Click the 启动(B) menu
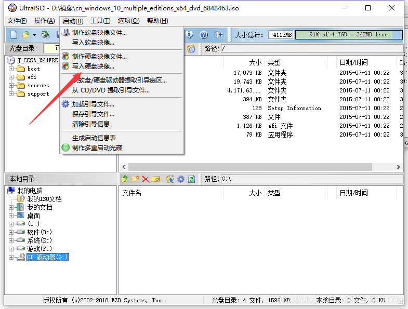408x309 pixels. [73, 21]
